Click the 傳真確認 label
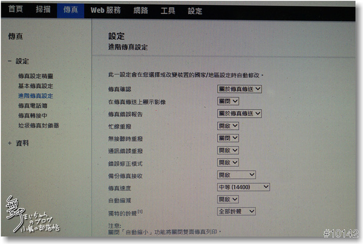 [120, 89]
